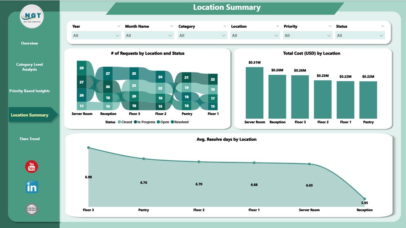Viewport: 406px width, 228px height.
Task: Click the Pantry cost bar
Action: [x=368, y=100]
